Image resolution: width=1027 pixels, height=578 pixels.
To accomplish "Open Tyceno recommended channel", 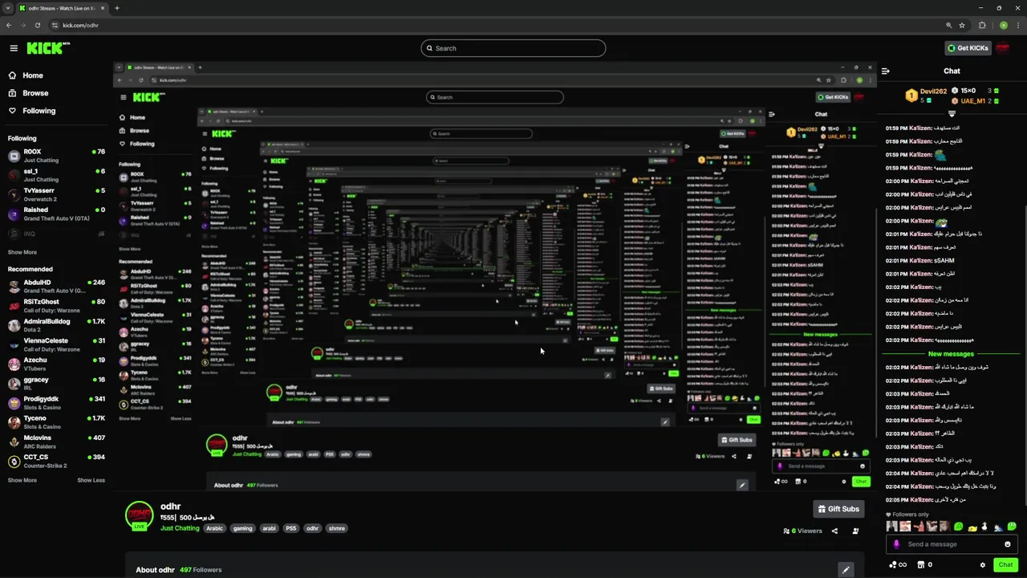I will (56, 421).
